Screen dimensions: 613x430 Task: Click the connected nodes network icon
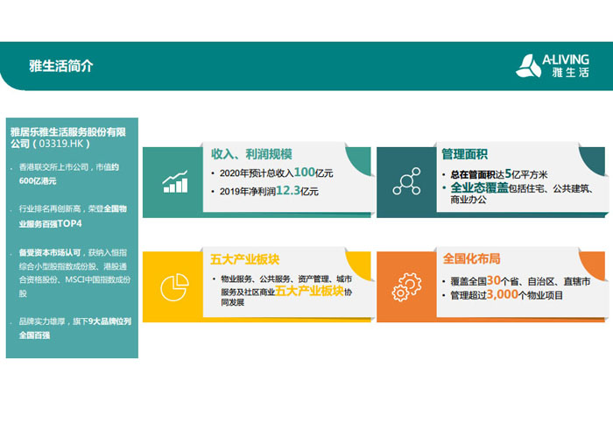405,182
